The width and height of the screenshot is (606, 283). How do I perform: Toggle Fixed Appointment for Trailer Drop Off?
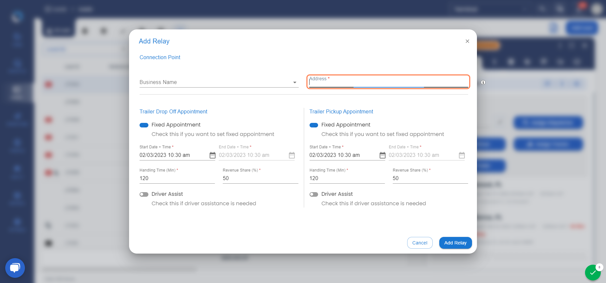tap(144, 125)
